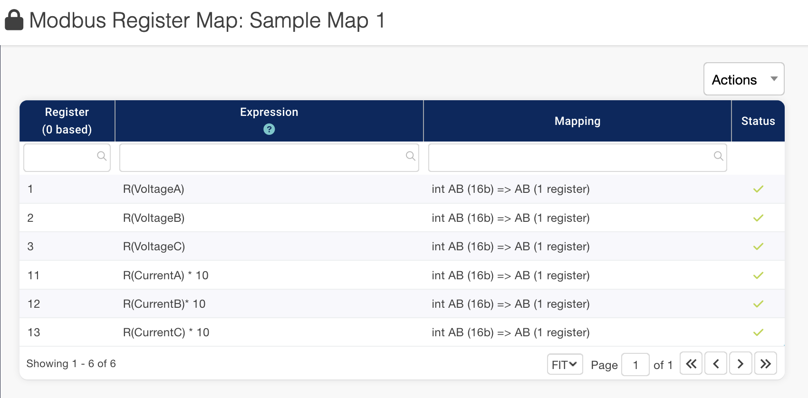Sort by the Register (0 based) column header
Screen dimensions: 808x398
tap(67, 121)
